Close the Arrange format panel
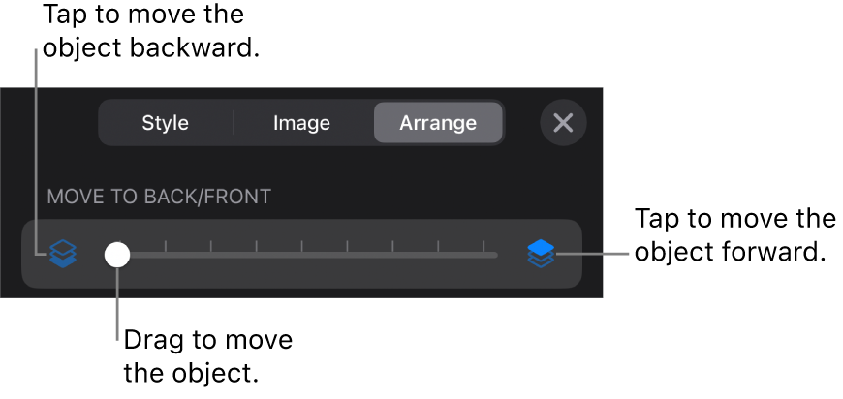The image size is (843, 399). (563, 123)
